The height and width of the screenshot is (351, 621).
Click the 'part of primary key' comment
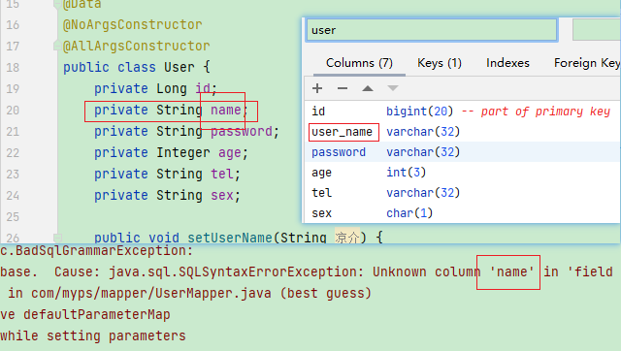[x=545, y=112]
